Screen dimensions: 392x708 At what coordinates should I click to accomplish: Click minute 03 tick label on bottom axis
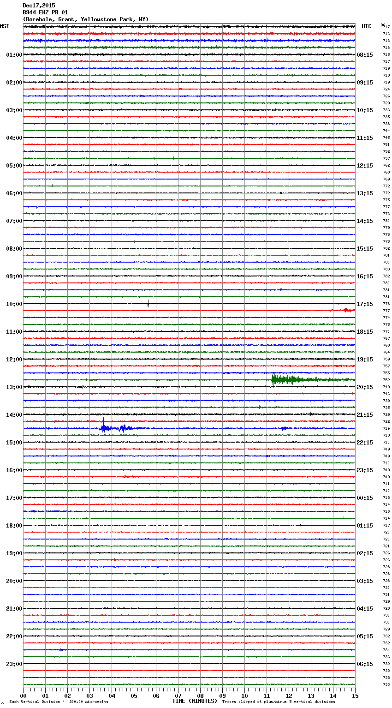[89, 696]
